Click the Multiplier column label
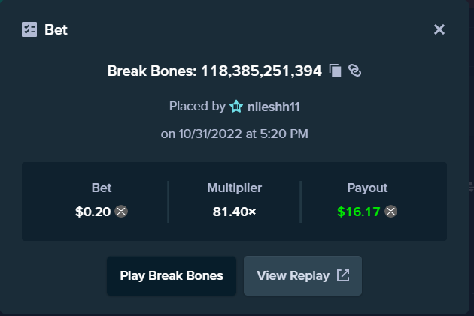Screen dimensions: 474x316 [x=234, y=188]
